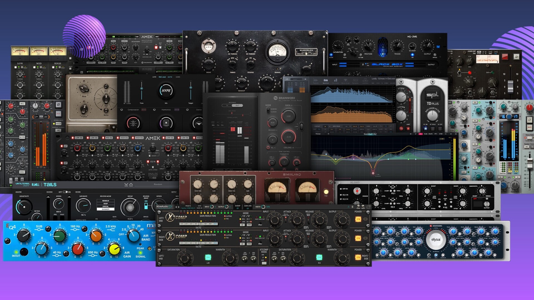The image size is (534, 300).
Task: Click TYPE button on Left/Mid XComp
Action: (x=249, y=225)
